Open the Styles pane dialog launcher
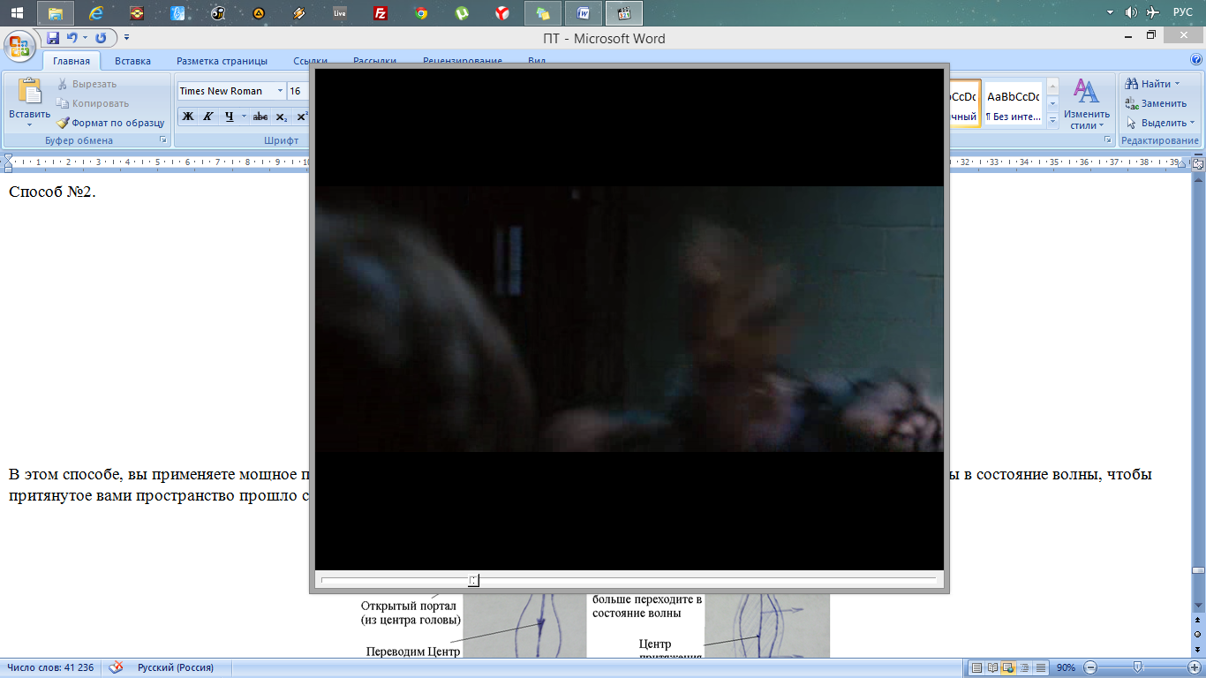1206x678 pixels. [1109, 140]
